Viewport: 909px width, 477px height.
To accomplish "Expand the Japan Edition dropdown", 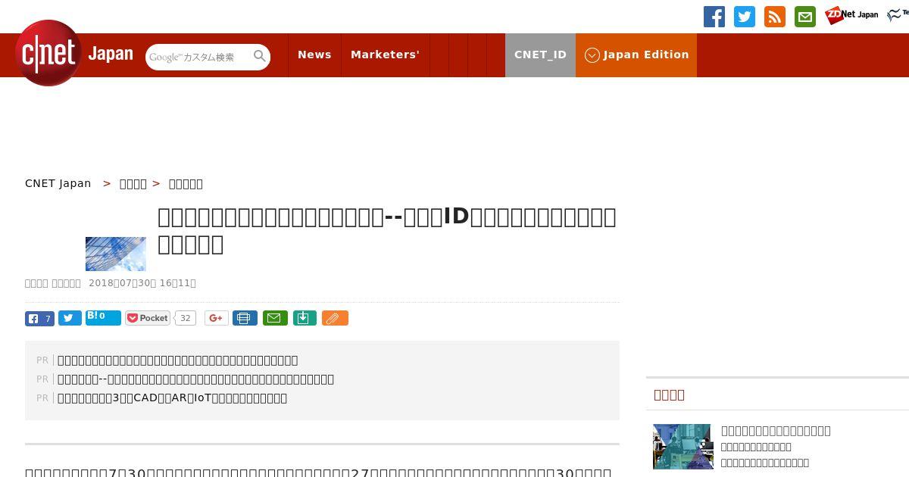I will (636, 55).
